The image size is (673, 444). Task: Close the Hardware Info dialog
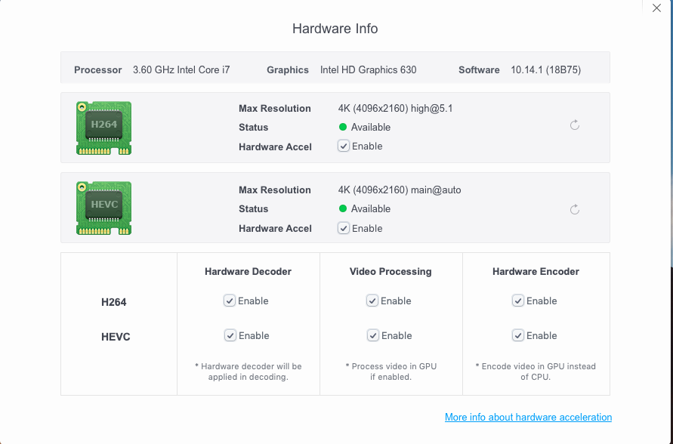click(656, 8)
